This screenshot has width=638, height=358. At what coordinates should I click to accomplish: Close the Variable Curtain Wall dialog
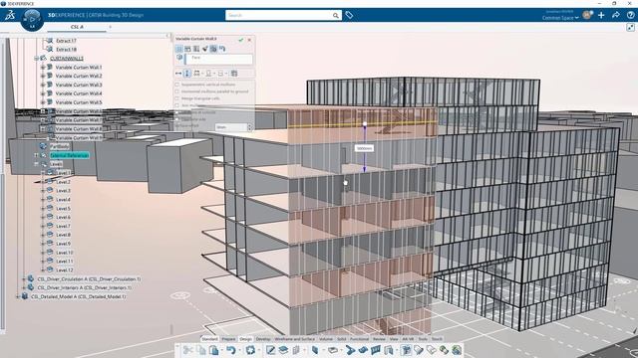[249, 40]
